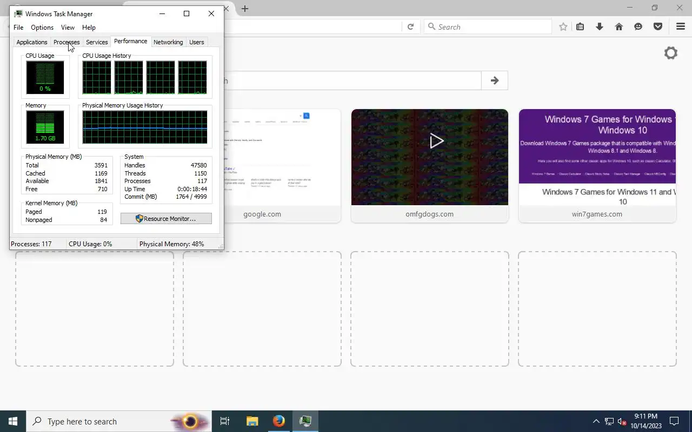Click the Processes: 117 status text
The height and width of the screenshot is (432, 692).
click(31, 244)
